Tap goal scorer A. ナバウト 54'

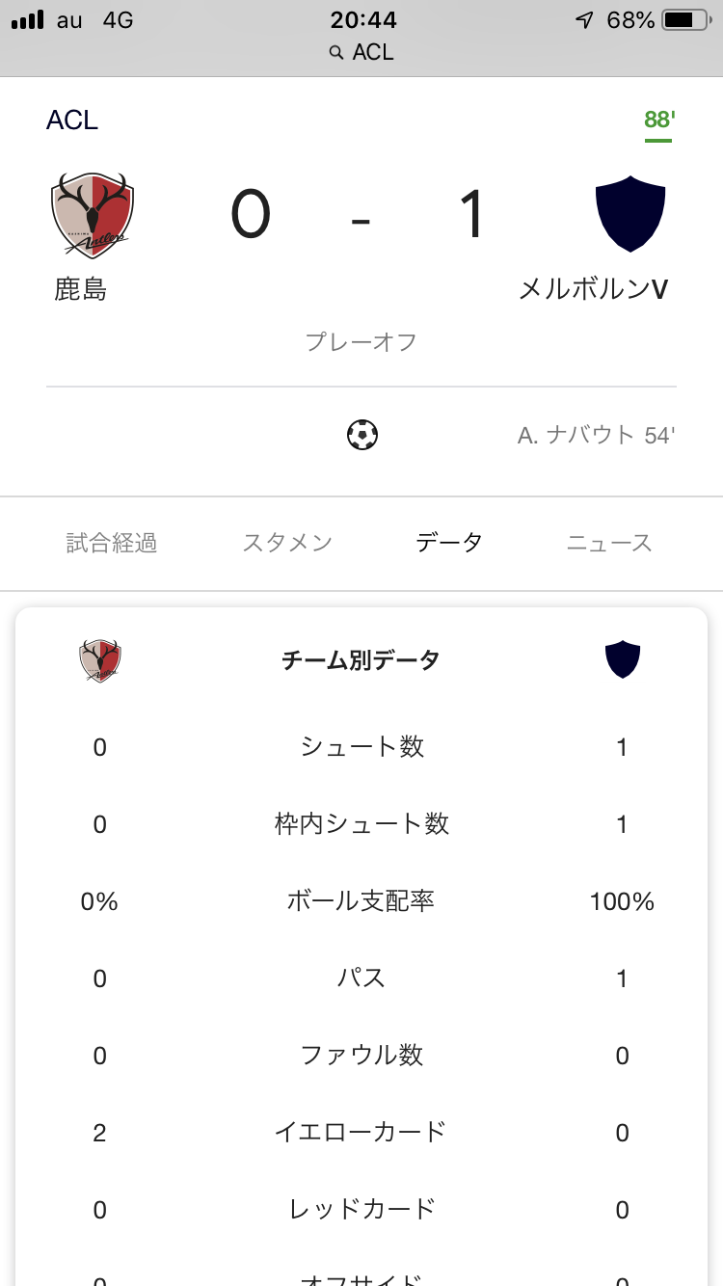(596, 436)
